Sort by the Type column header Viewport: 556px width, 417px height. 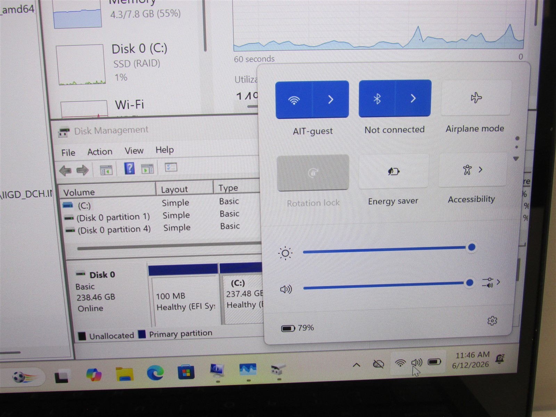[x=237, y=188]
